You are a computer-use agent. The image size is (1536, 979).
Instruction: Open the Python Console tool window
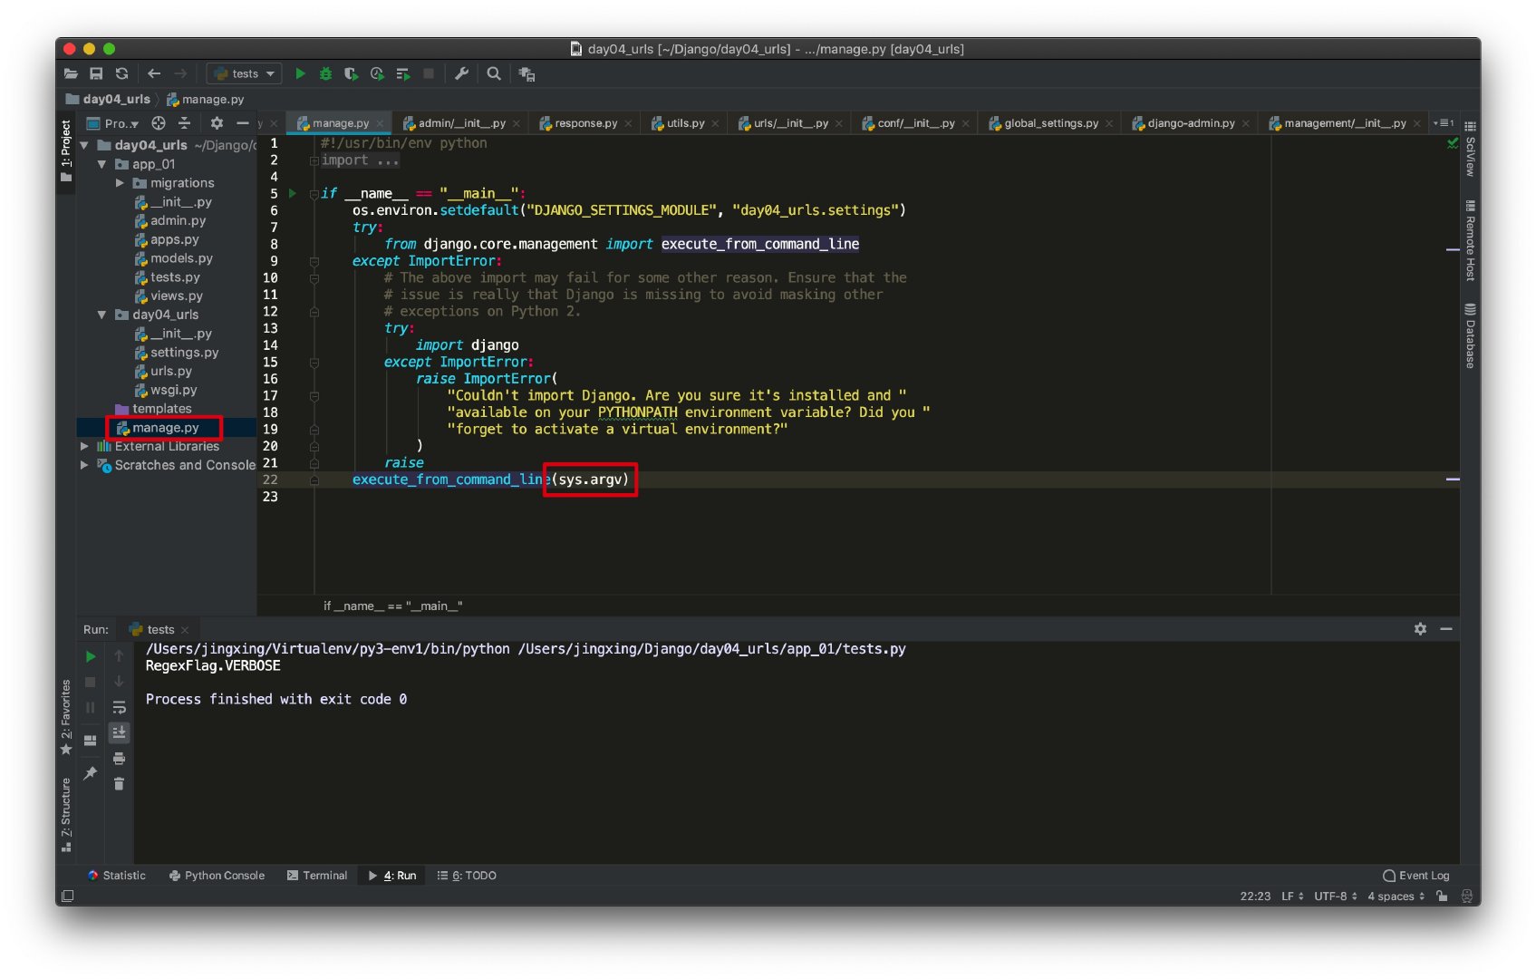217,876
